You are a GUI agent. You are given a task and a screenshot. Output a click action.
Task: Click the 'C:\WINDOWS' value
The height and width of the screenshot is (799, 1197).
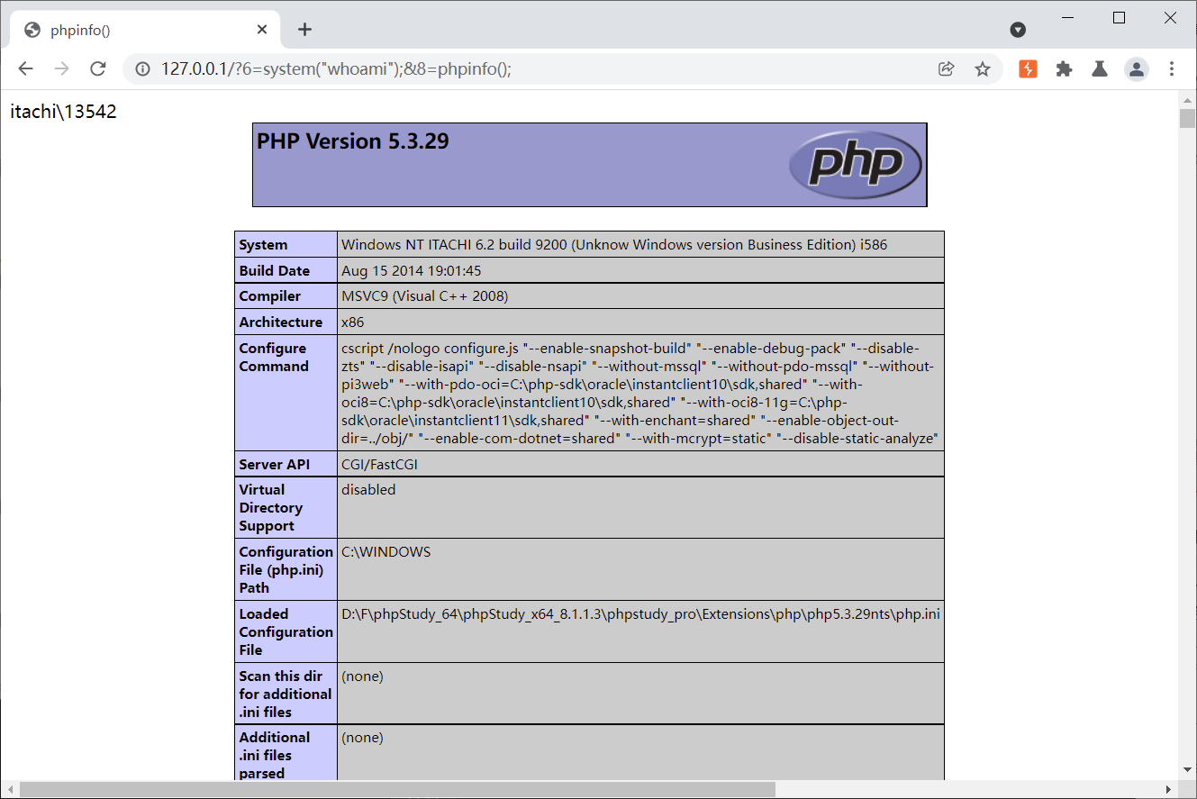385,551
